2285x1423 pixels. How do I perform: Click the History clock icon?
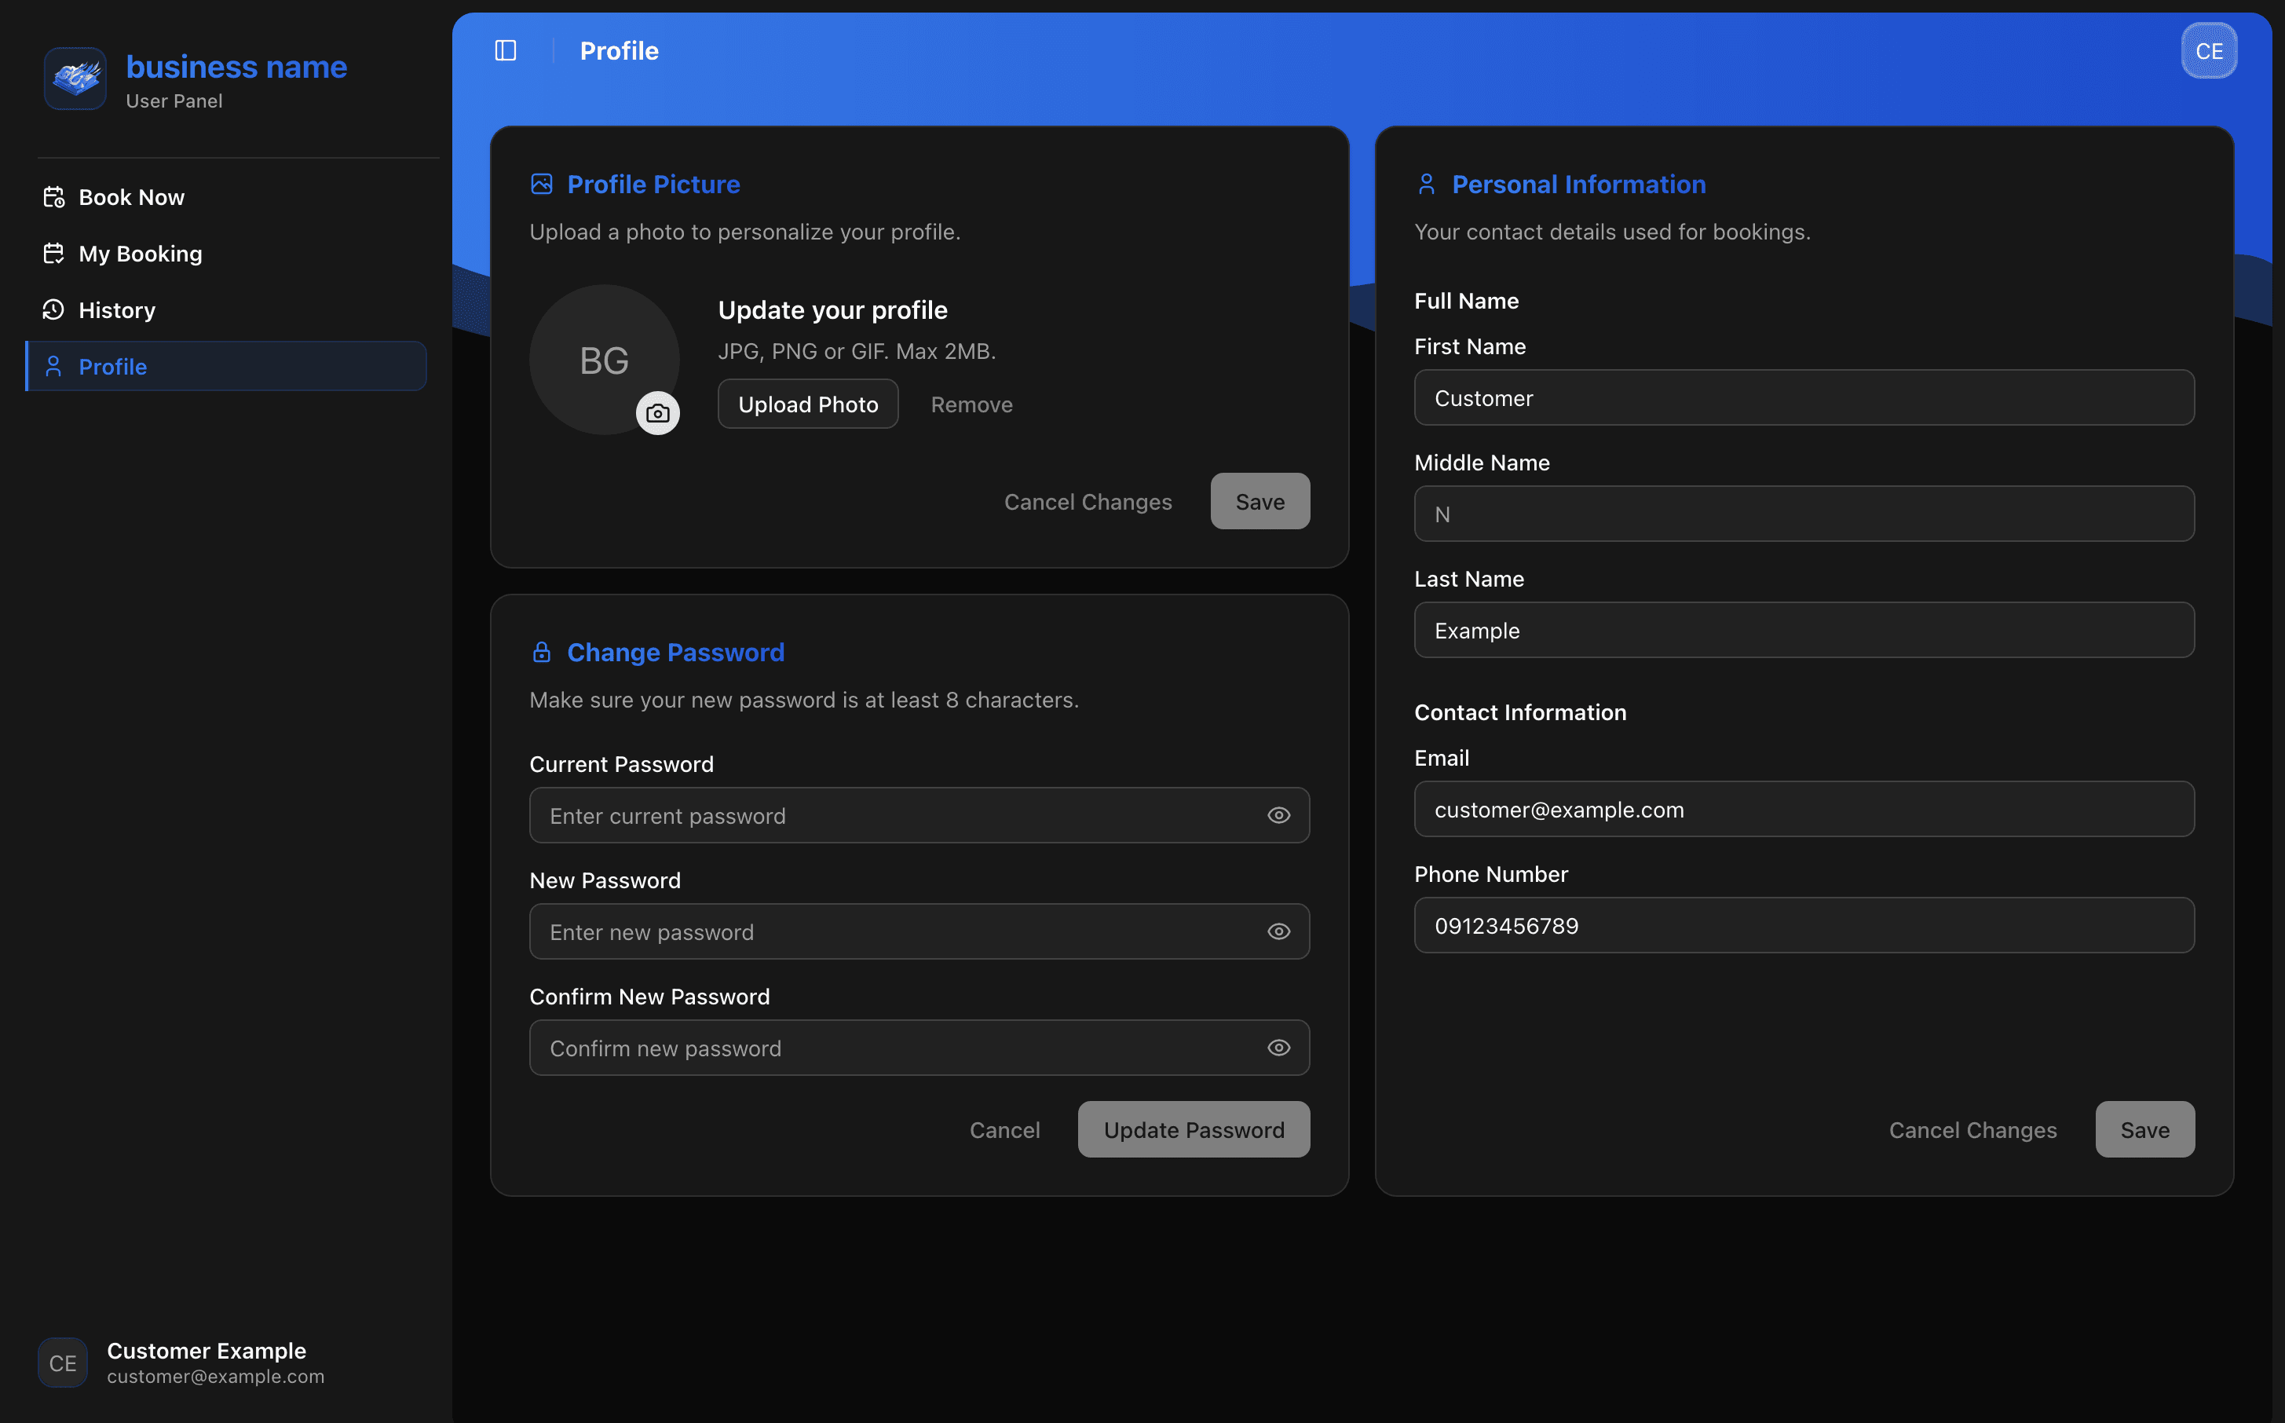click(x=53, y=309)
